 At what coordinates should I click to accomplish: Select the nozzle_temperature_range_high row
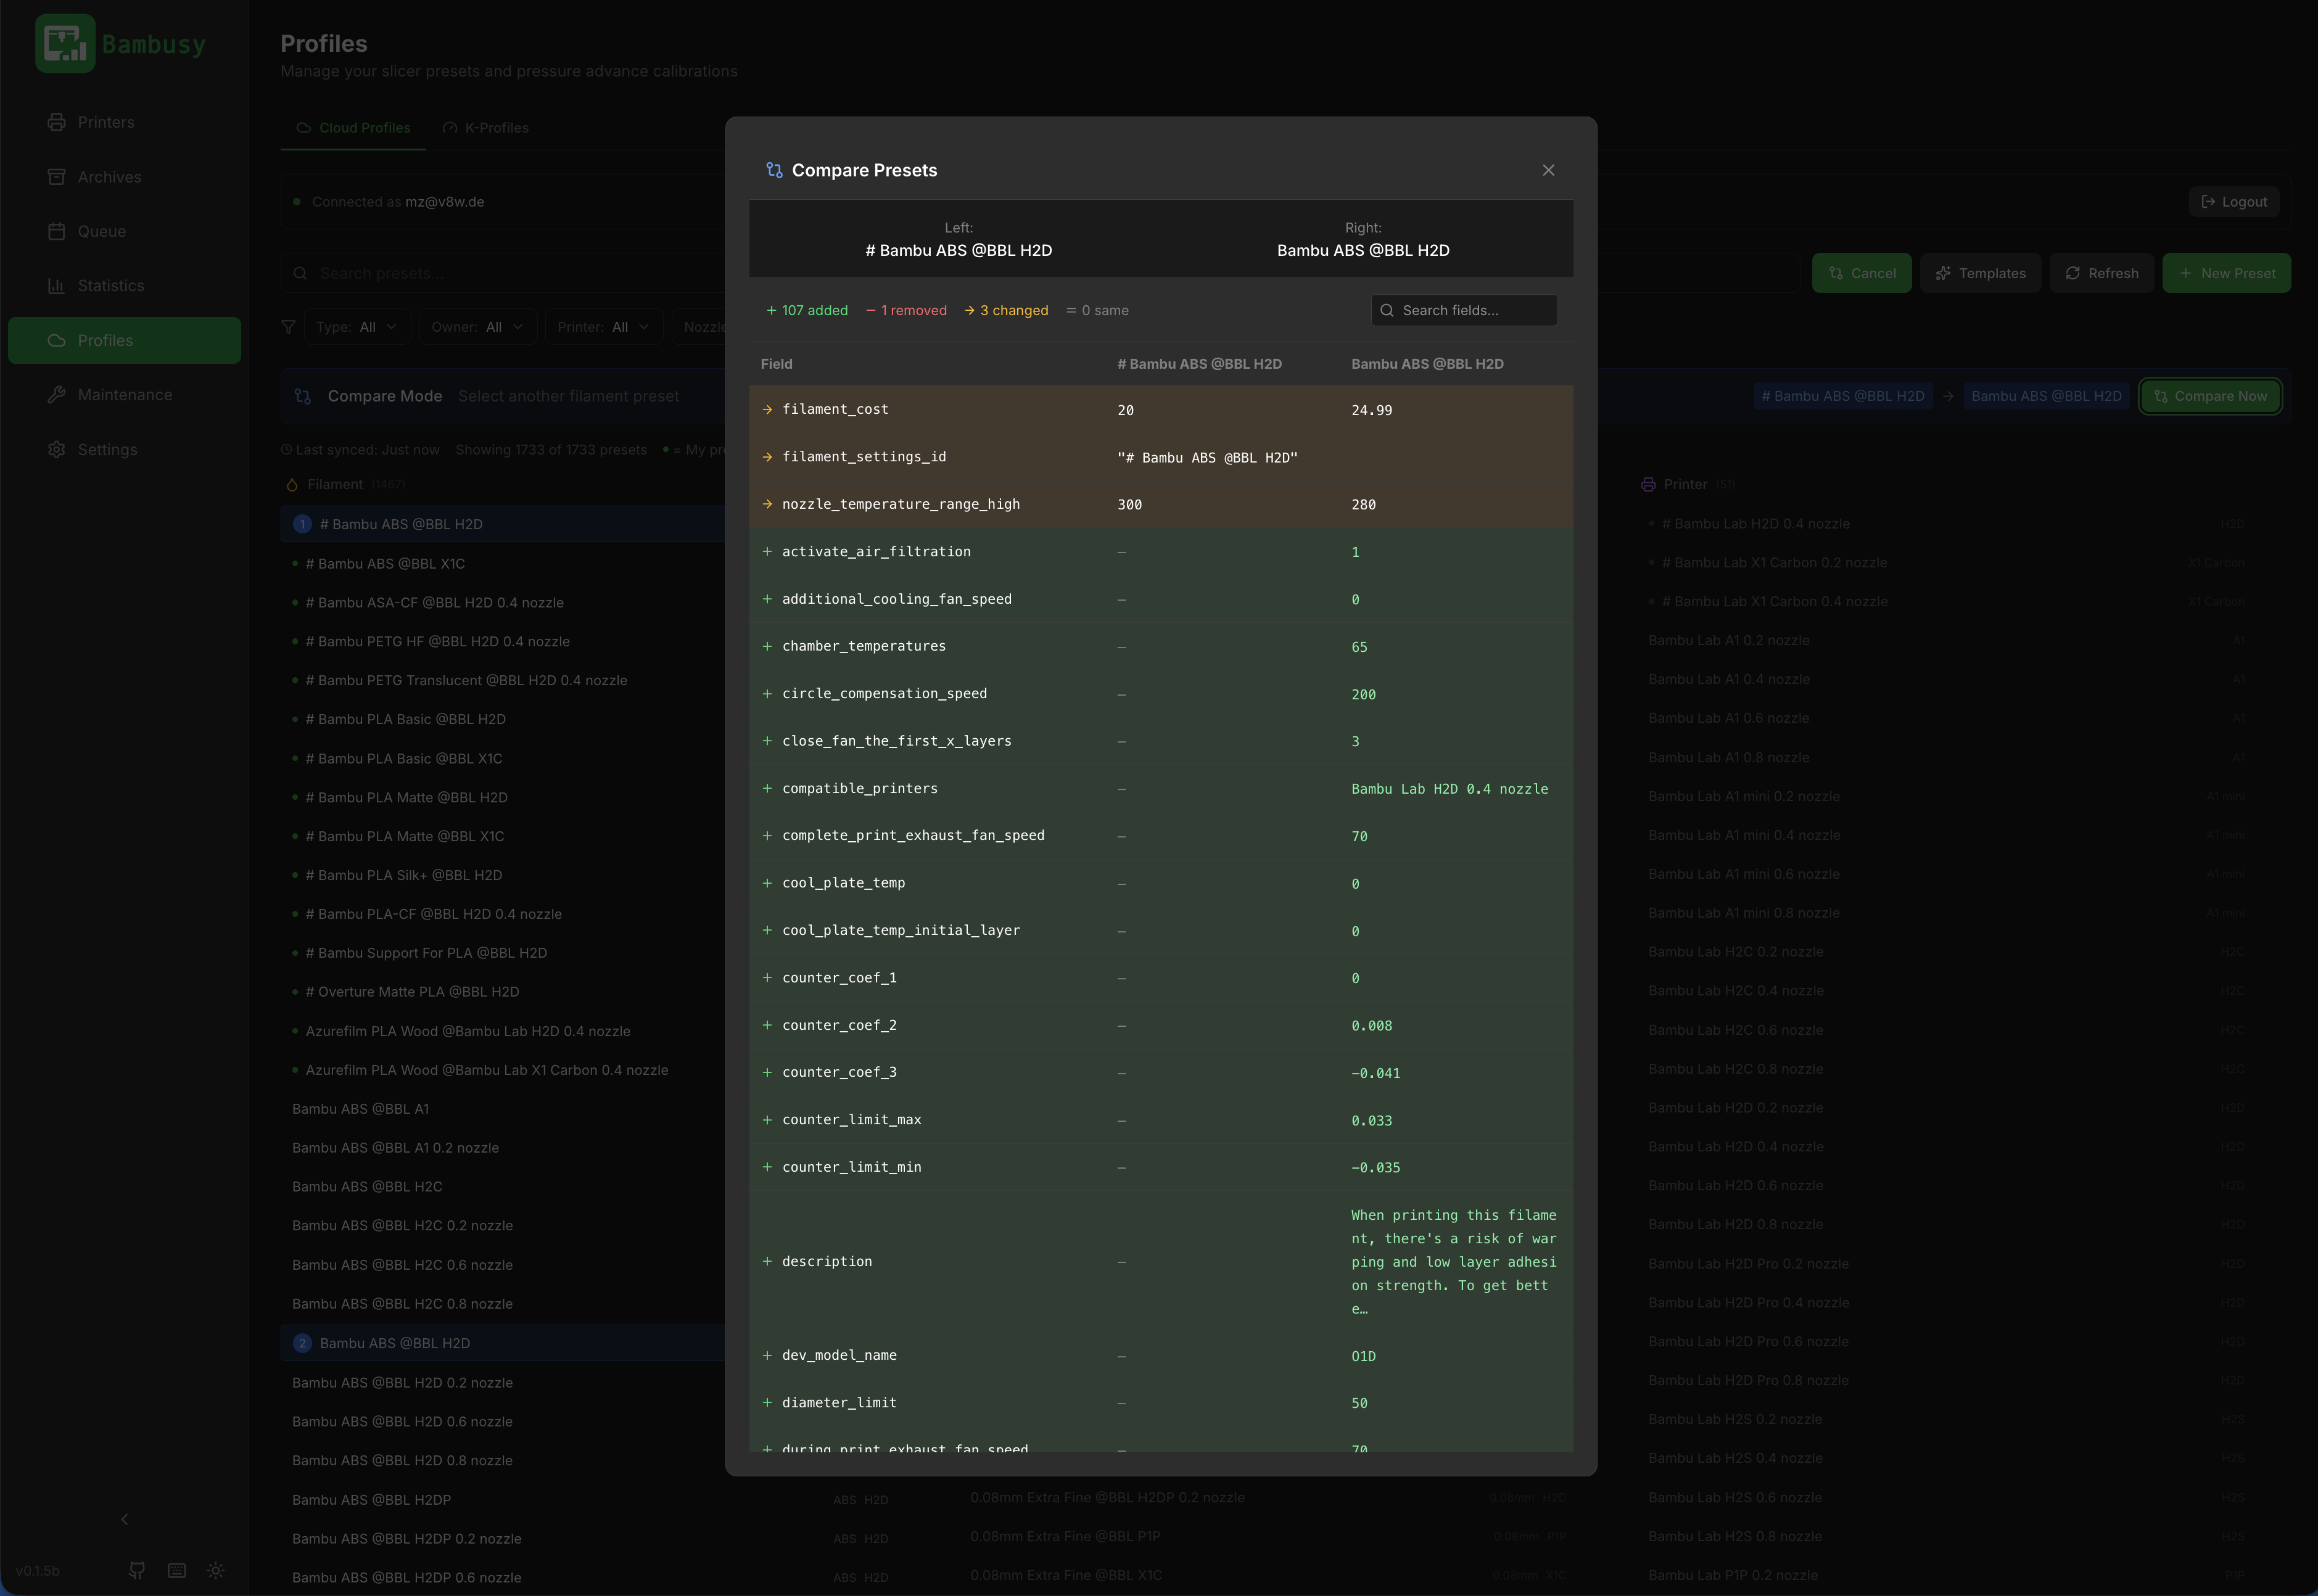click(1160, 504)
